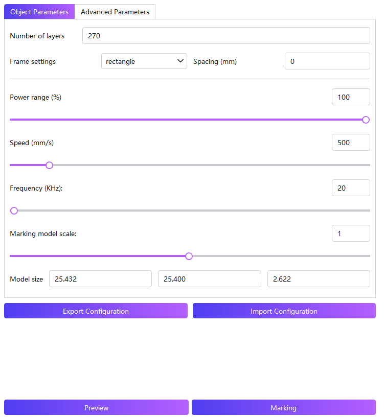Click the Speed (mm/s) label
Image resolution: width=385 pixels, height=419 pixels.
pyautogui.click(x=32, y=143)
